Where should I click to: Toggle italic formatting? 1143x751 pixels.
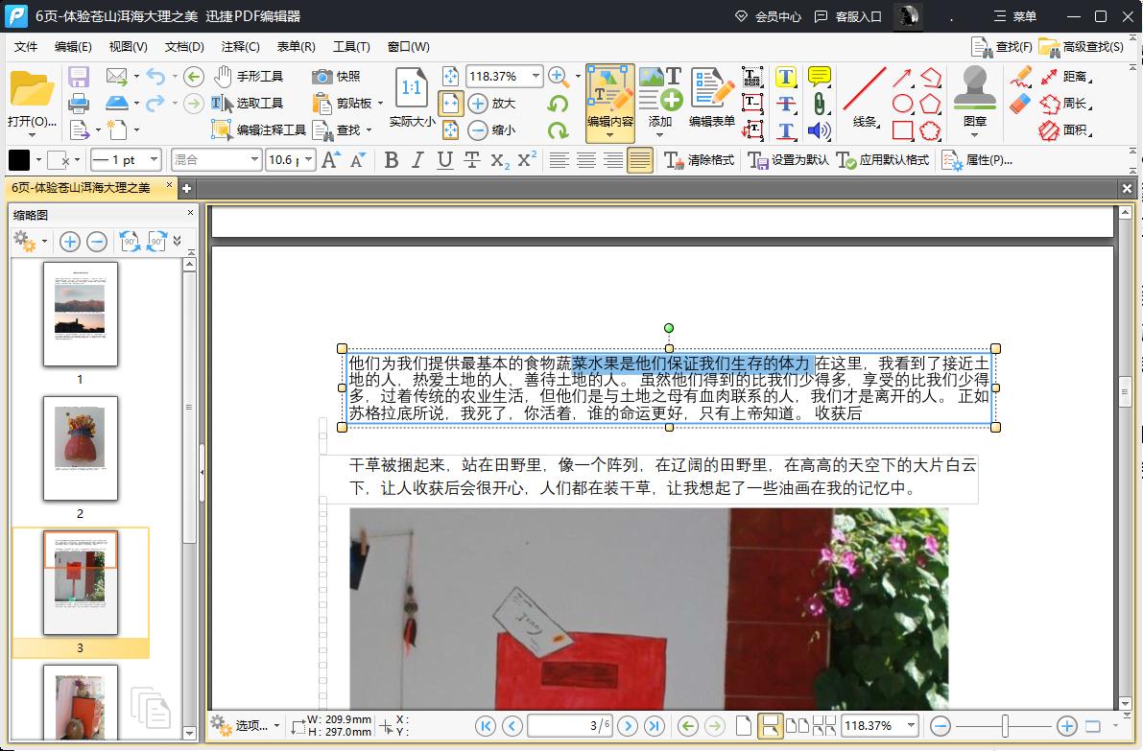coord(417,160)
